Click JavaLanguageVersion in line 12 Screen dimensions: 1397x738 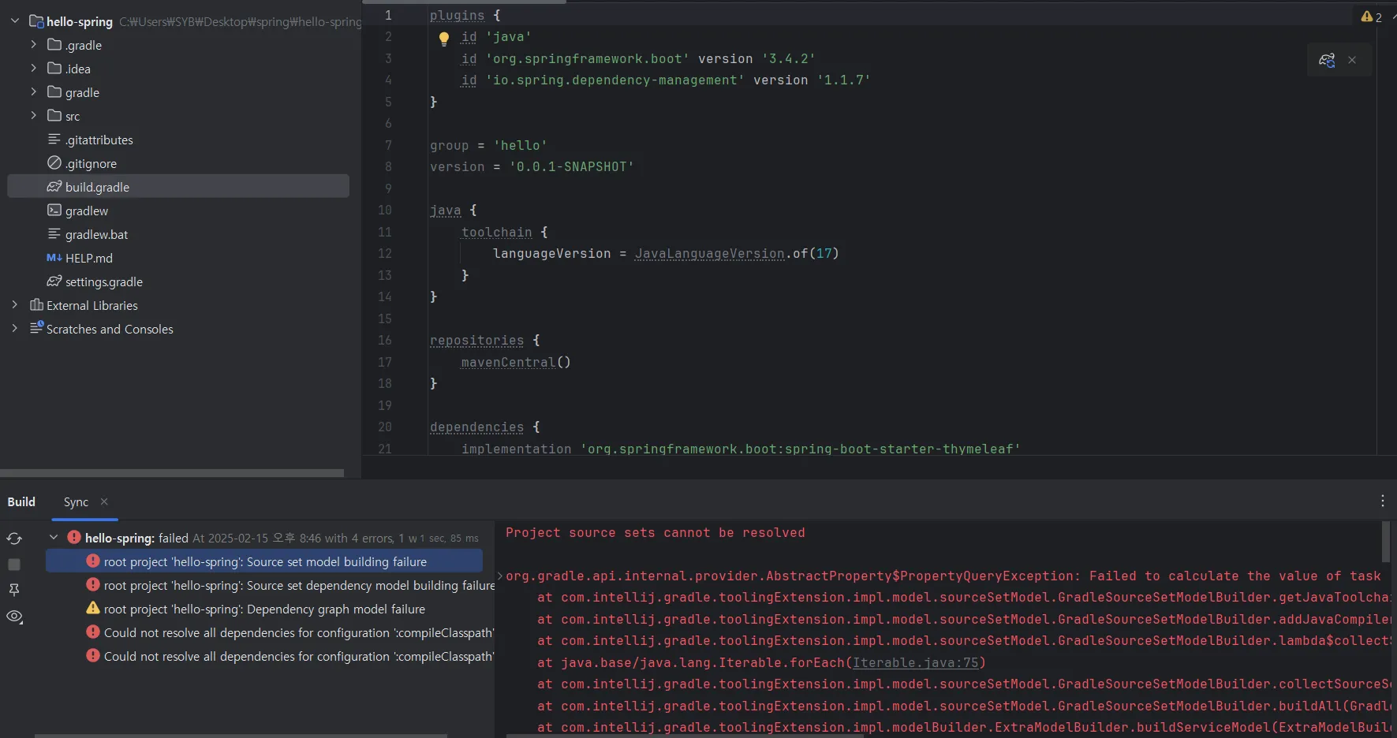coord(710,253)
